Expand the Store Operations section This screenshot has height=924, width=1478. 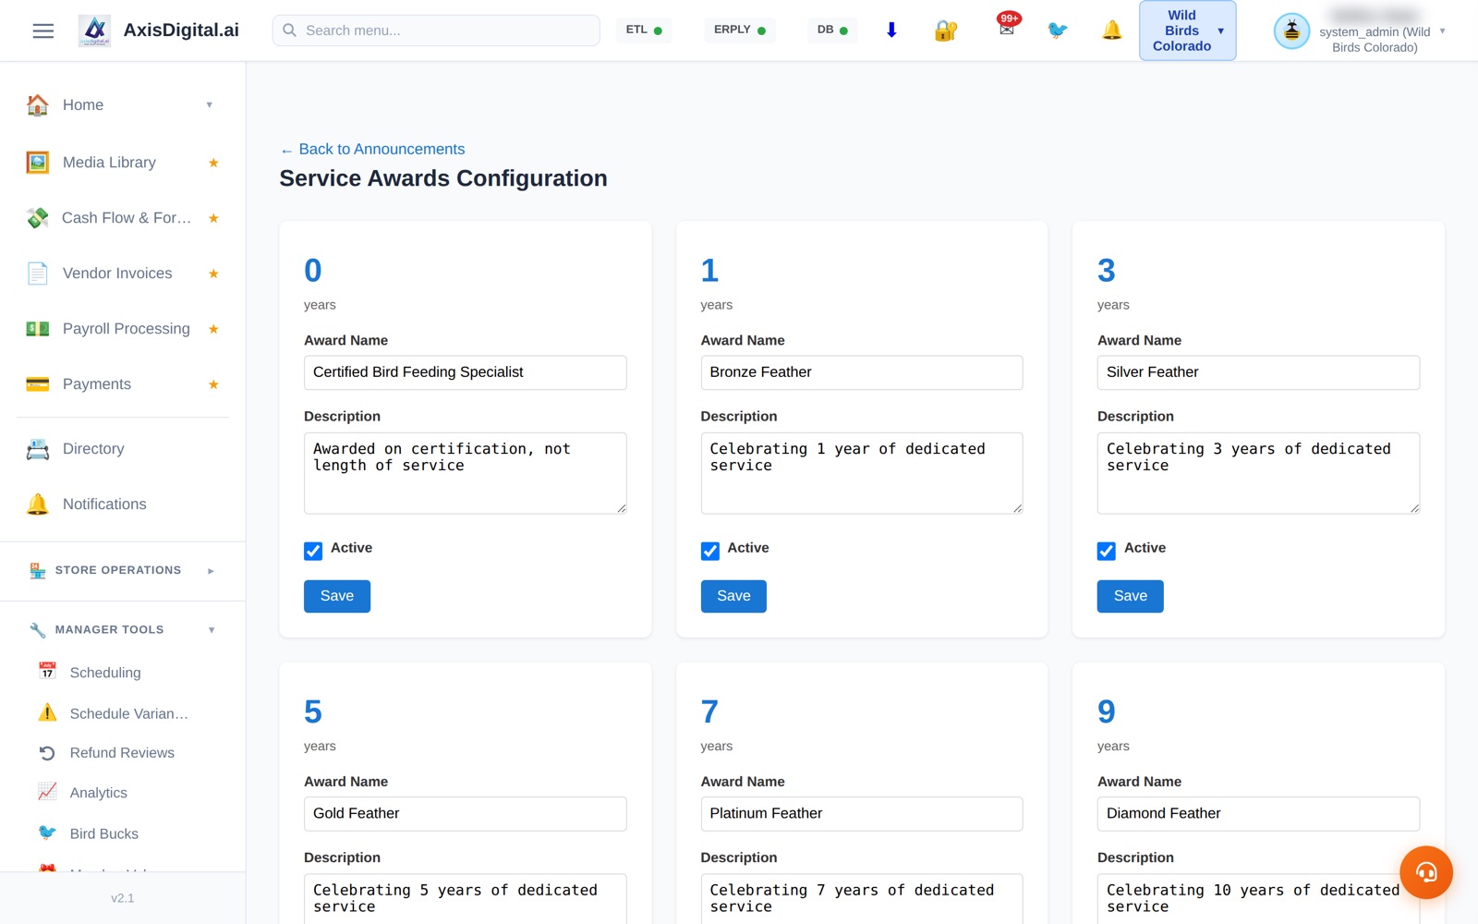123,570
